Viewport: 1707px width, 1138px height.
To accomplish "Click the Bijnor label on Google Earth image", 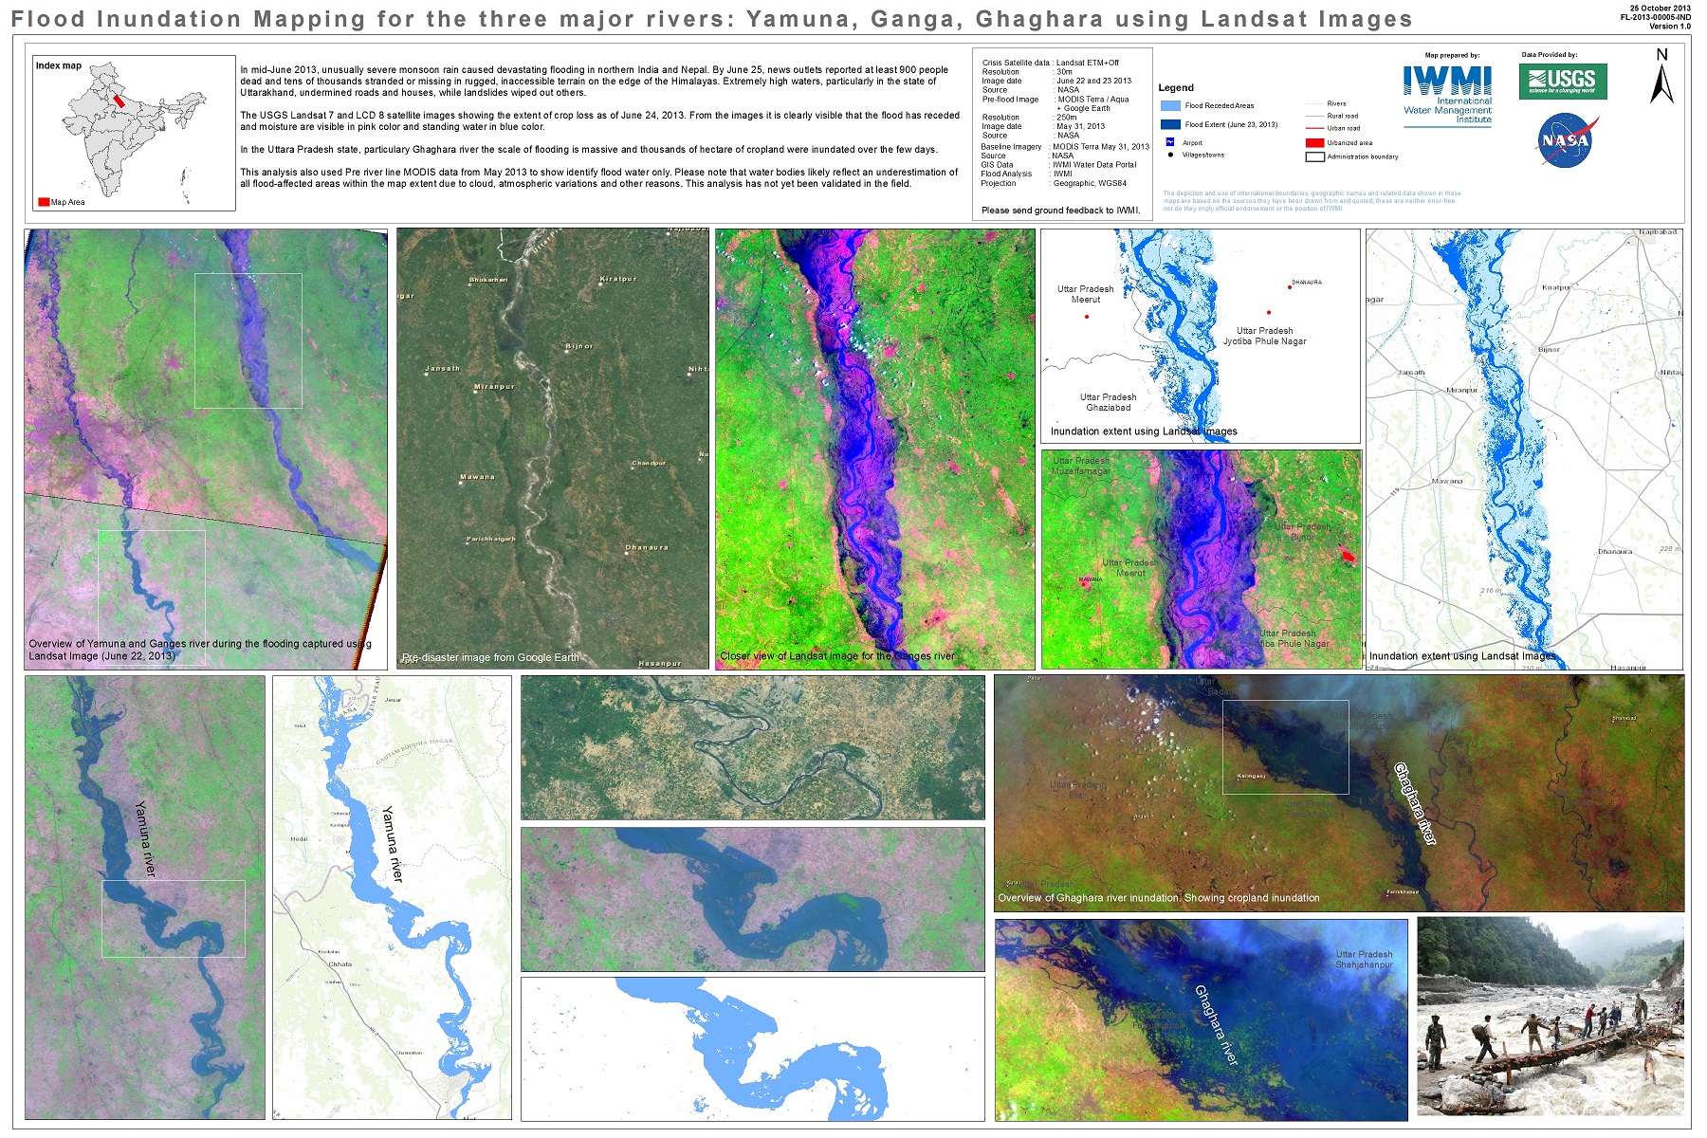I will pyautogui.click(x=579, y=347).
